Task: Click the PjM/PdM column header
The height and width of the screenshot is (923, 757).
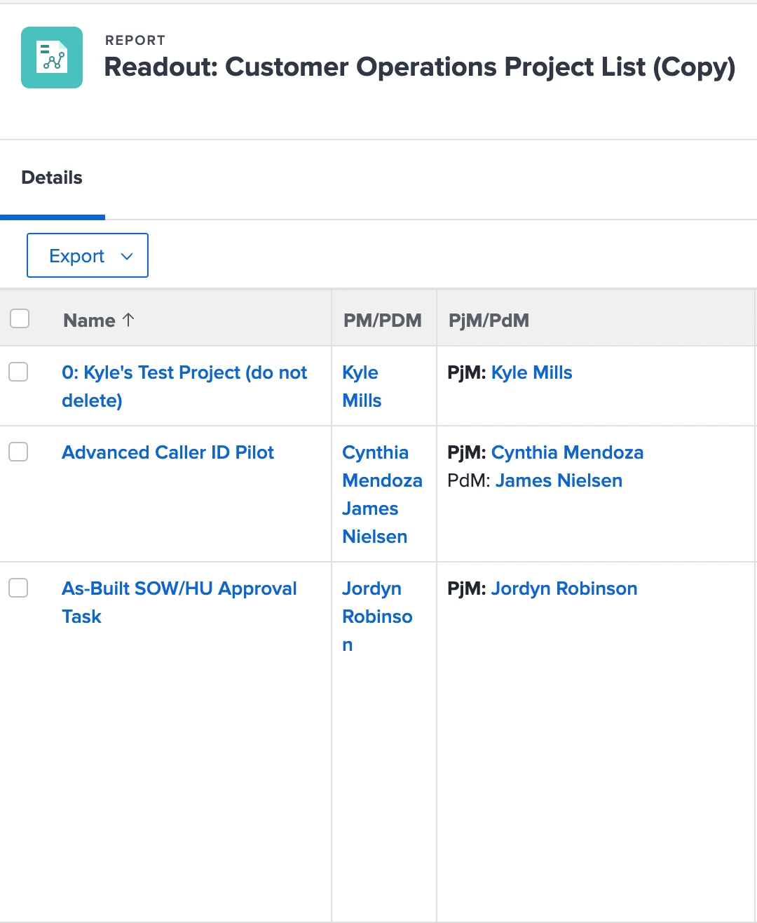Action: point(489,321)
